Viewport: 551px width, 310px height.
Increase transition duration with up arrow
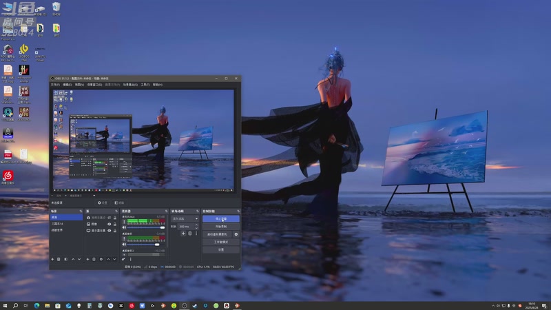(x=196, y=225)
